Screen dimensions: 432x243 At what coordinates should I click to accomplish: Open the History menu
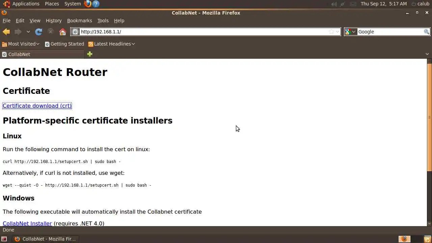coord(54,21)
